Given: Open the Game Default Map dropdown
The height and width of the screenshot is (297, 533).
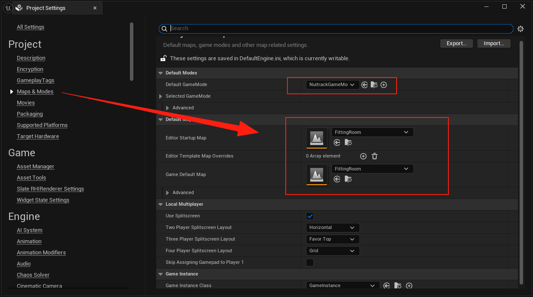Looking at the screenshot, I should (x=372, y=169).
